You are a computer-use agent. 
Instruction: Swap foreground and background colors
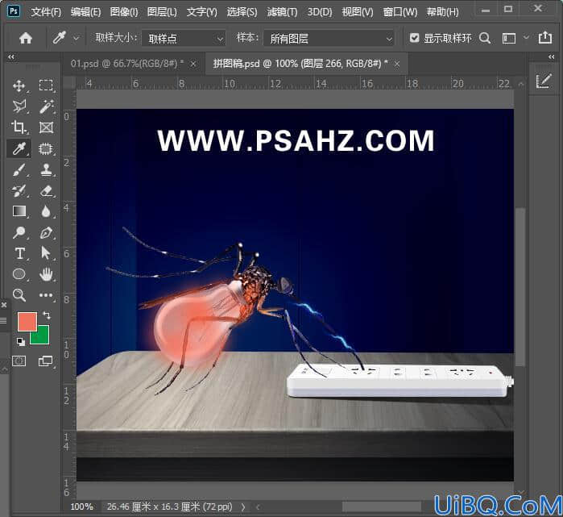click(47, 315)
